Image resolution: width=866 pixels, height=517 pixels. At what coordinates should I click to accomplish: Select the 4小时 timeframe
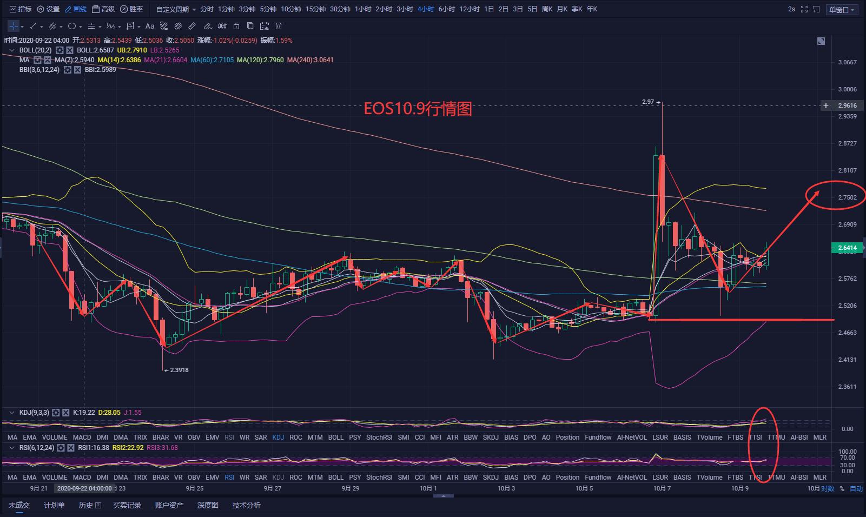coord(426,9)
